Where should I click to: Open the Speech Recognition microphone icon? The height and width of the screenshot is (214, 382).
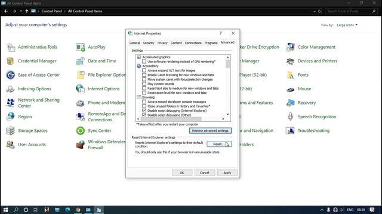coord(290,117)
